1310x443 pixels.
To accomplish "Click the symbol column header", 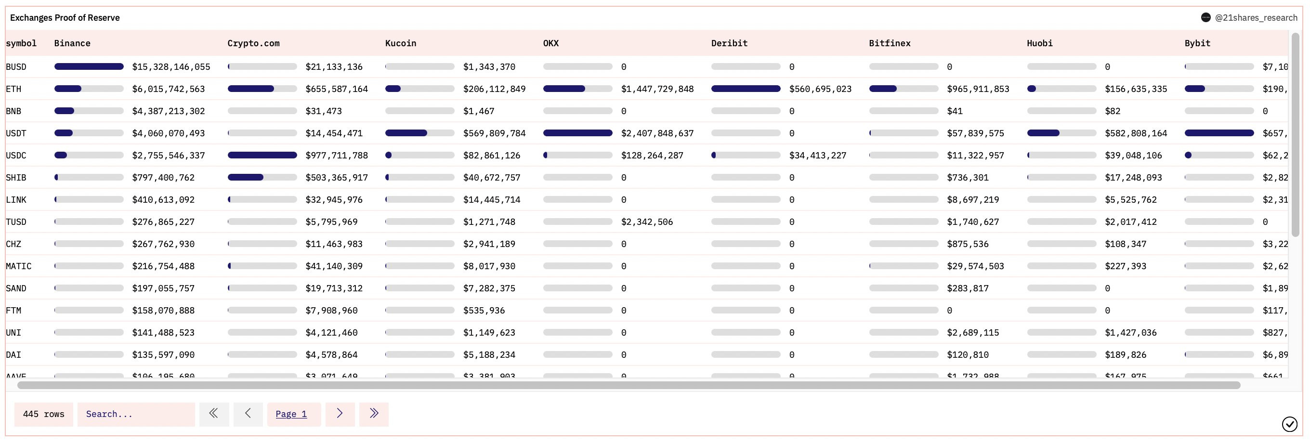I will tap(21, 43).
